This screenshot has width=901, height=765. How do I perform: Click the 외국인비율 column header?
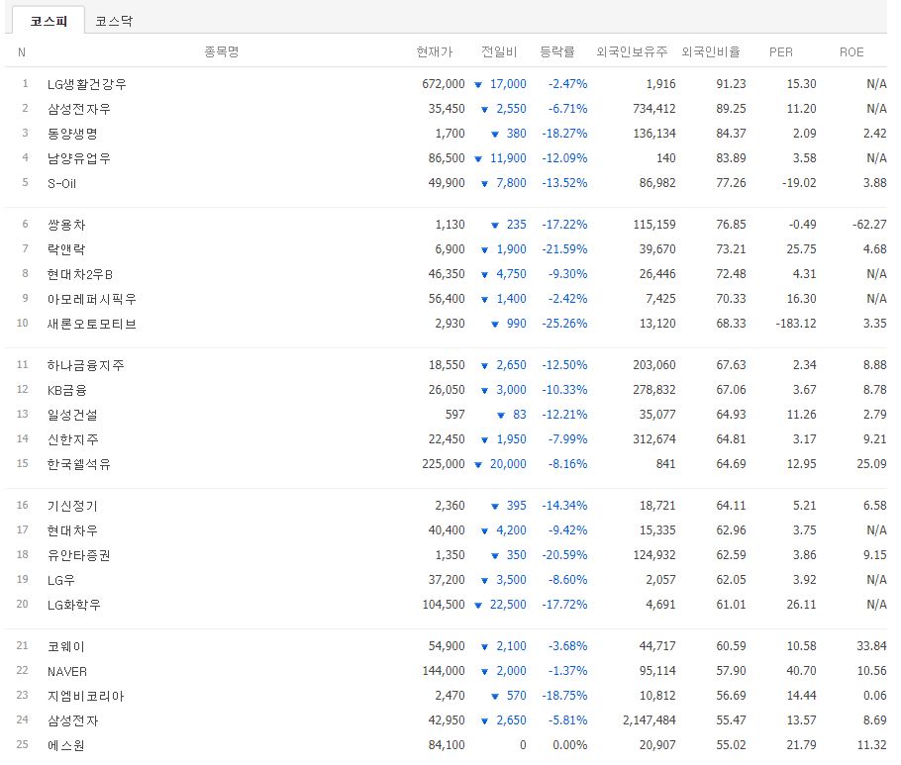click(710, 52)
